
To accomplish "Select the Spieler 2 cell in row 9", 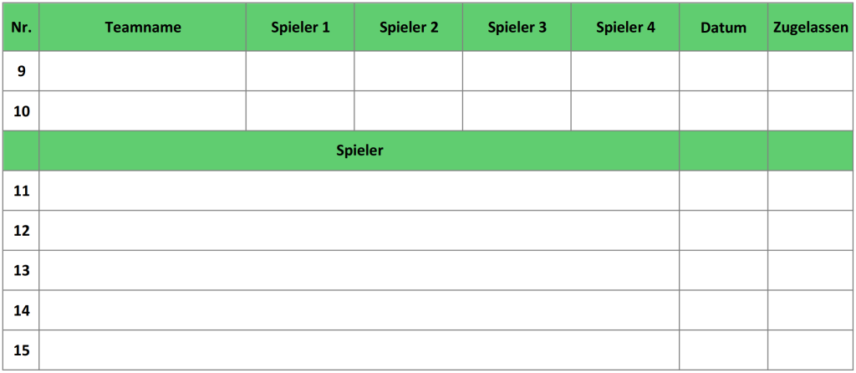I will point(408,71).
